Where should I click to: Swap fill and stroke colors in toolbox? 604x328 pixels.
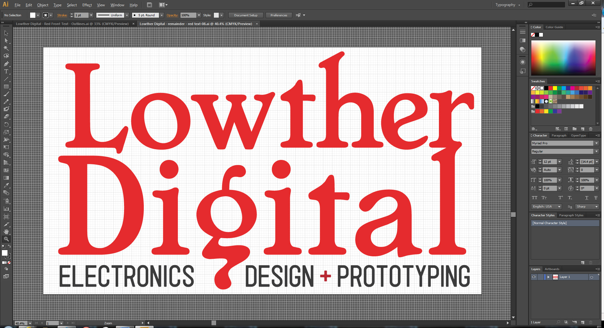tap(9, 246)
